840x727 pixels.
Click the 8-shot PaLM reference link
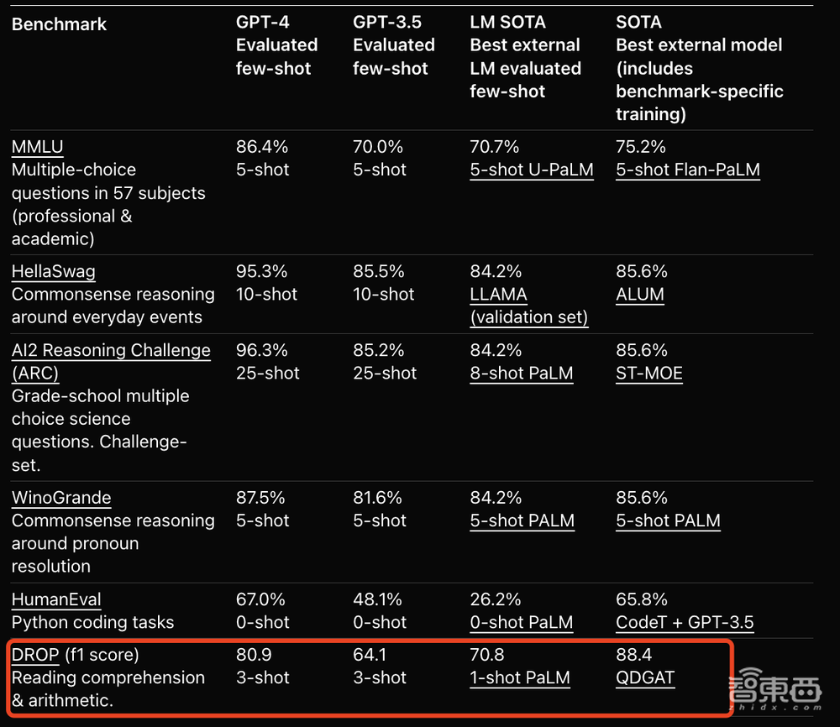pyautogui.click(x=521, y=373)
